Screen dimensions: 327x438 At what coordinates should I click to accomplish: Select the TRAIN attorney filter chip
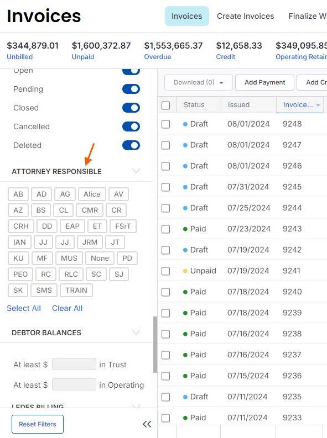(x=76, y=290)
